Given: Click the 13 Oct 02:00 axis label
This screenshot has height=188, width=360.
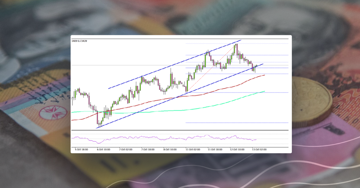Looking at the screenshot, I should pyautogui.click(x=260, y=149).
